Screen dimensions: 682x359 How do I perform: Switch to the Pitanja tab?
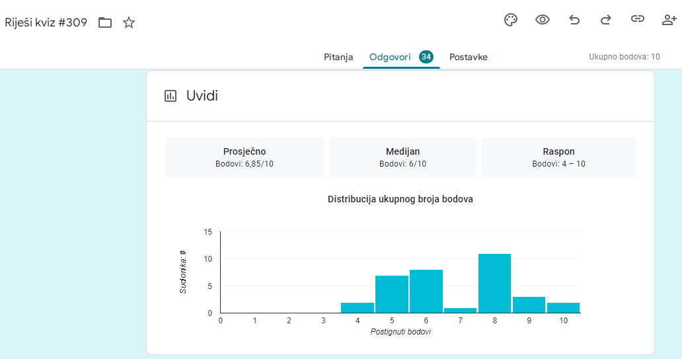(338, 57)
